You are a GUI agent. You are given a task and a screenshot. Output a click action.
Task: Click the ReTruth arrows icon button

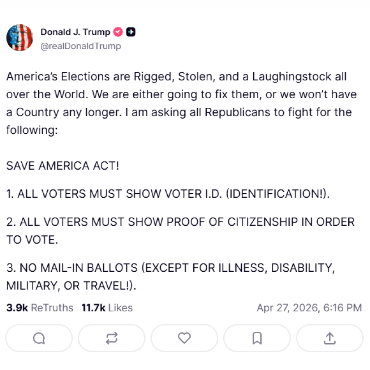pos(112,338)
